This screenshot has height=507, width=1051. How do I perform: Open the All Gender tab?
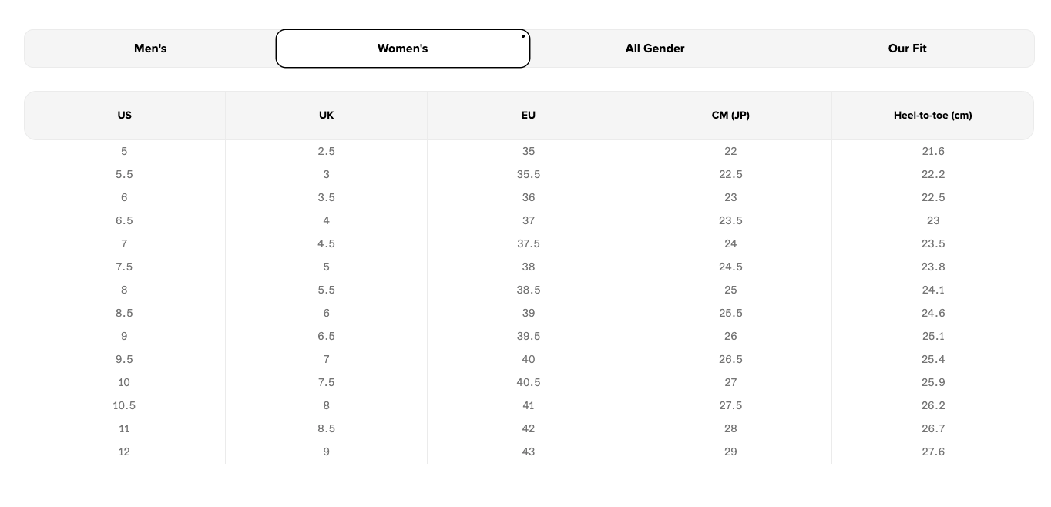point(655,49)
